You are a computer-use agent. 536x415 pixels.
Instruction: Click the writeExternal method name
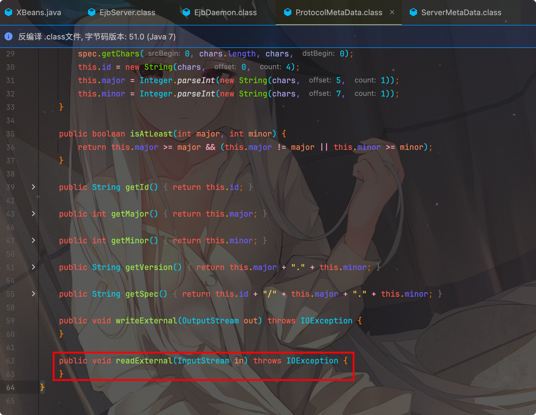coord(147,321)
